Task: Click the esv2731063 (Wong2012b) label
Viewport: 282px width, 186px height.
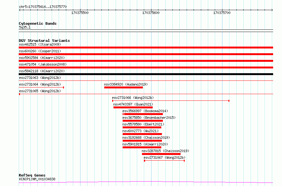Action: coord(40,78)
